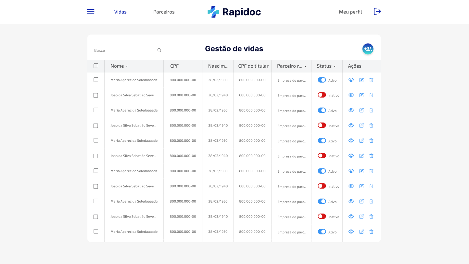Click the eye icon in fifth row
Image resolution: width=469 pixels, height=264 pixels.
[x=351, y=140]
